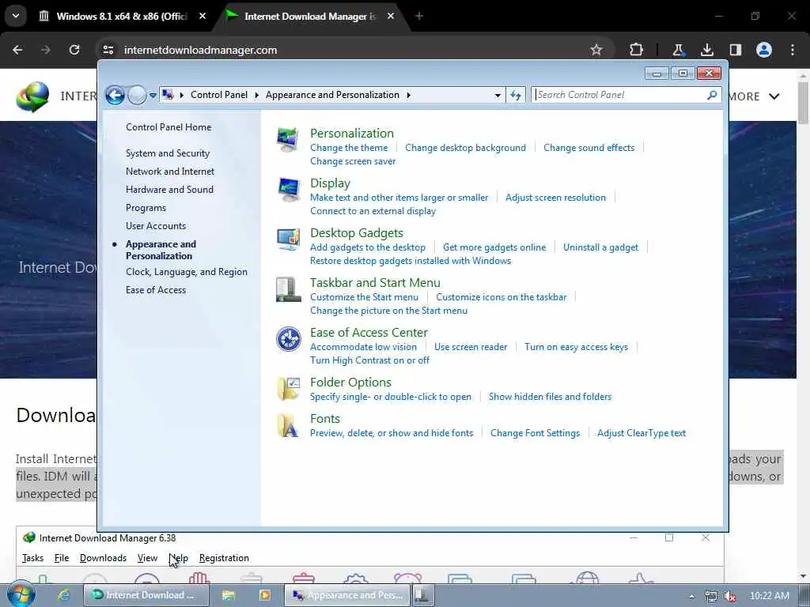Screen dimensions: 810x607
Task: Open the Display category icon
Action: tap(288, 190)
